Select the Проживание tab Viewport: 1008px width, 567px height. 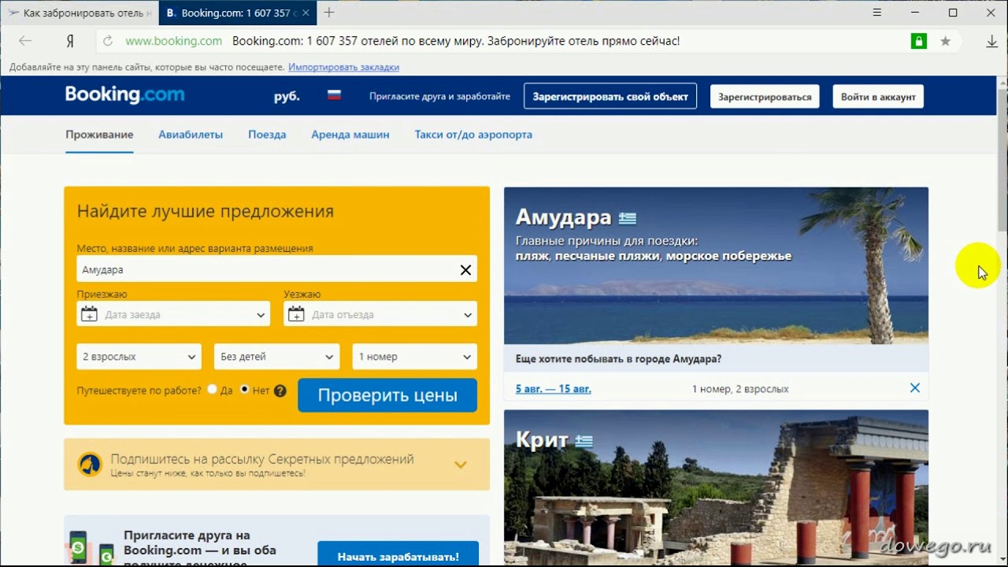click(x=99, y=135)
